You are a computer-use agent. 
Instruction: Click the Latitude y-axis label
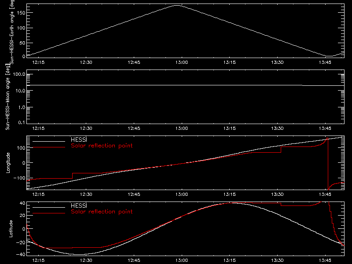tap(11, 229)
